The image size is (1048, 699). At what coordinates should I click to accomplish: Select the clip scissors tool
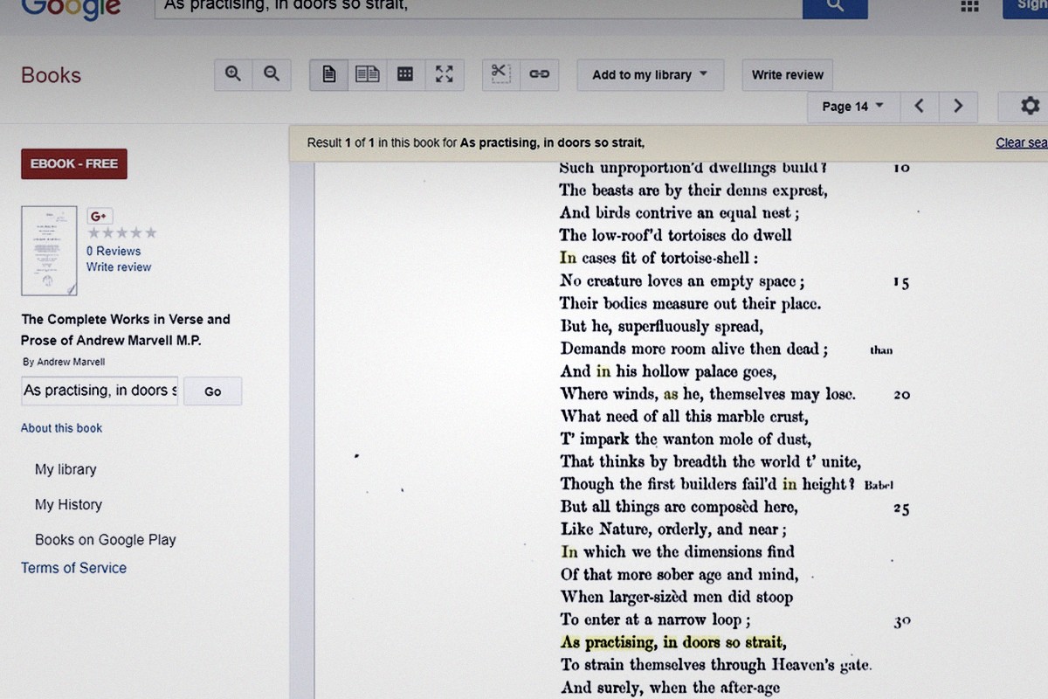pyautogui.click(x=501, y=74)
